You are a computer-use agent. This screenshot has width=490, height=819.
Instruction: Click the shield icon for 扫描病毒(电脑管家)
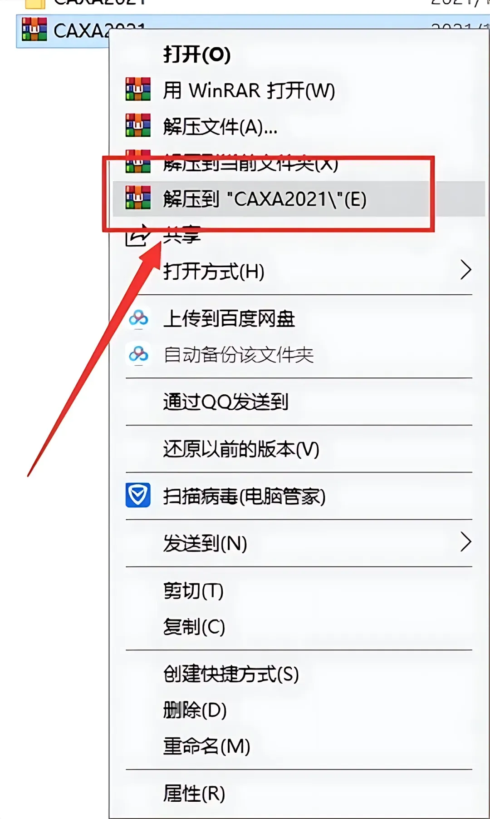click(138, 495)
